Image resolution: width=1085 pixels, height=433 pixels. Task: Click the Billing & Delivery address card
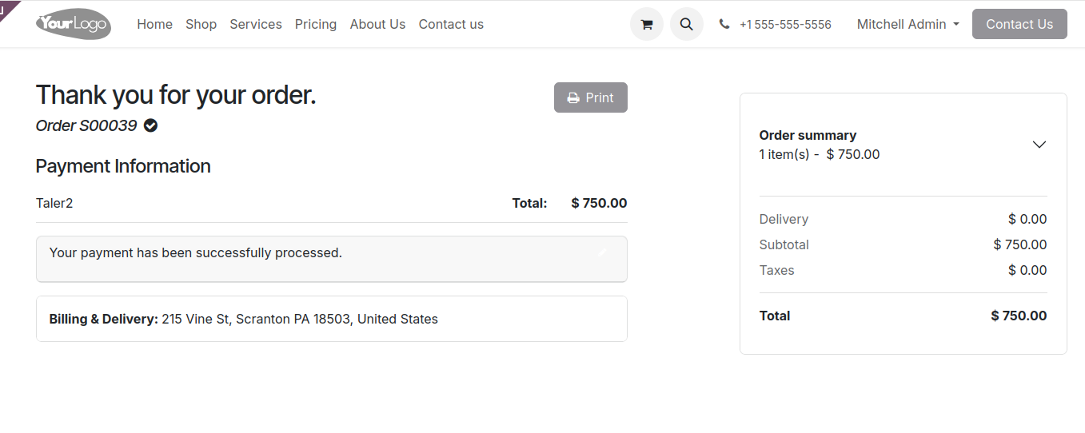click(x=331, y=319)
